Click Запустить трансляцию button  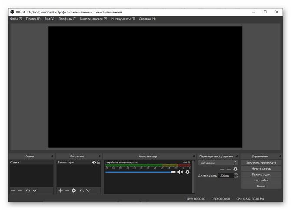(x=261, y=163)
